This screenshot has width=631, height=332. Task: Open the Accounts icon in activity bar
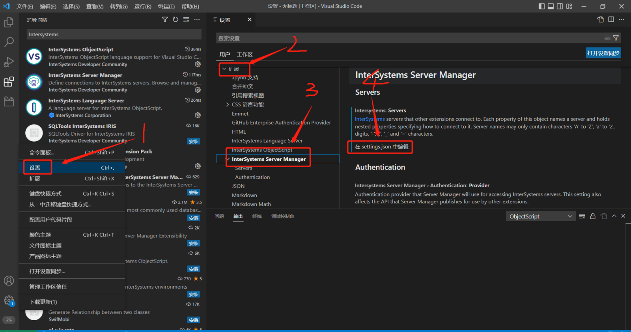tap(9, 281)
